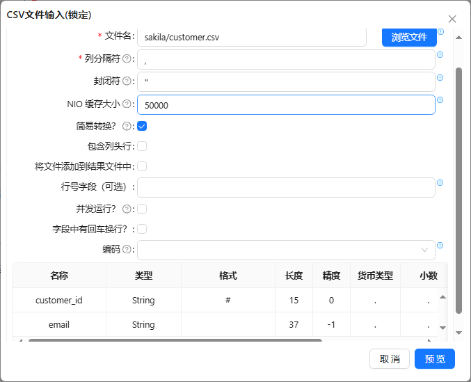
Task: Click help icon next to 简易转换 label
Action: click(127, 127)
